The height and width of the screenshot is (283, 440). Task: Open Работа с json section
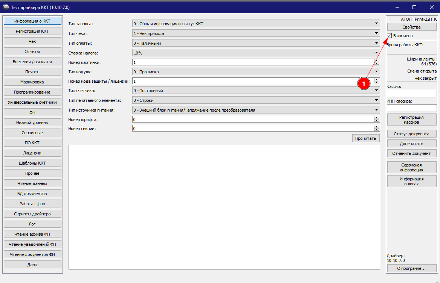[x=32, y=203]
